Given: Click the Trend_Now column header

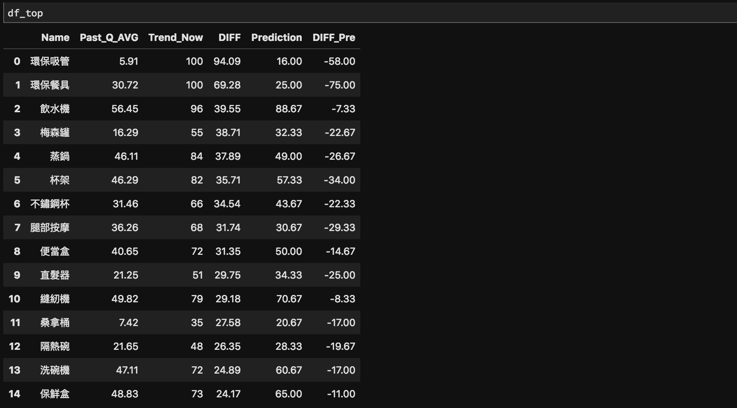Looking at the screenshot, I should pos(176,38).
